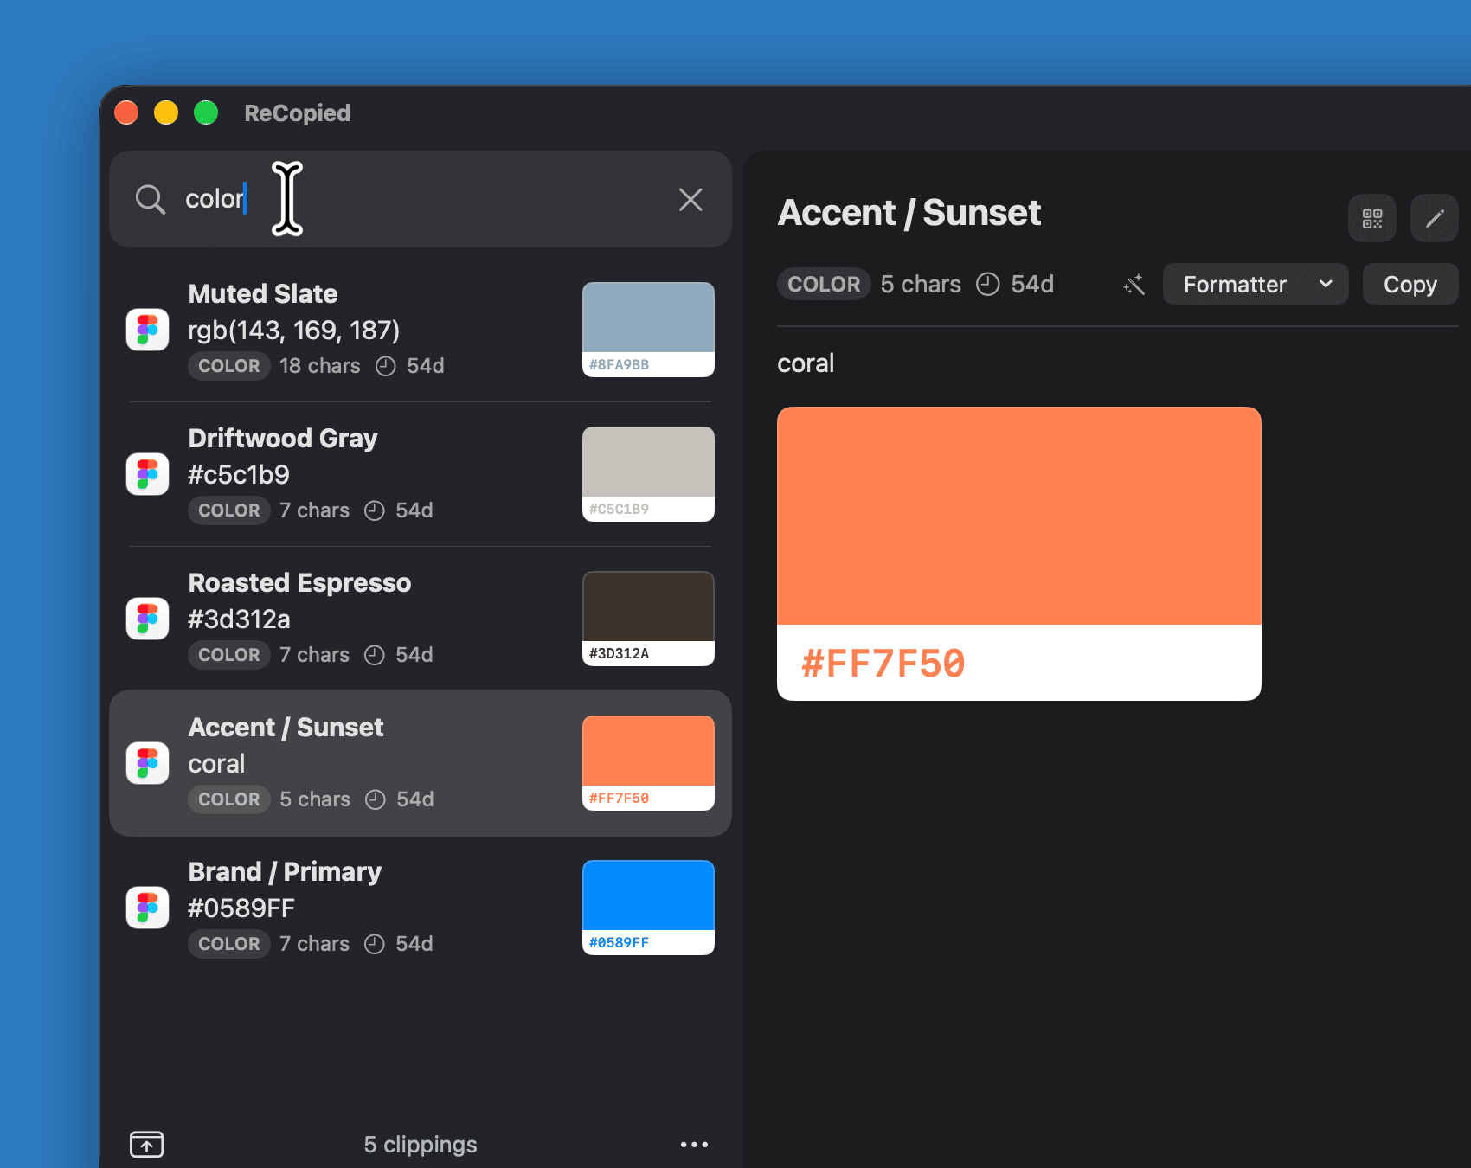Screen dimensions: 1471x1168
Task: Click Figma icon beside Accent / Sunset
Action: tap(147, 763)
